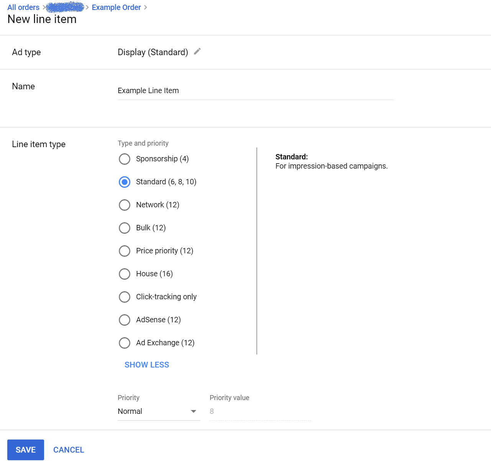Choose the Network (12) line item type
The height and width of the screenshot is (461, 491).
pos(125,205)
